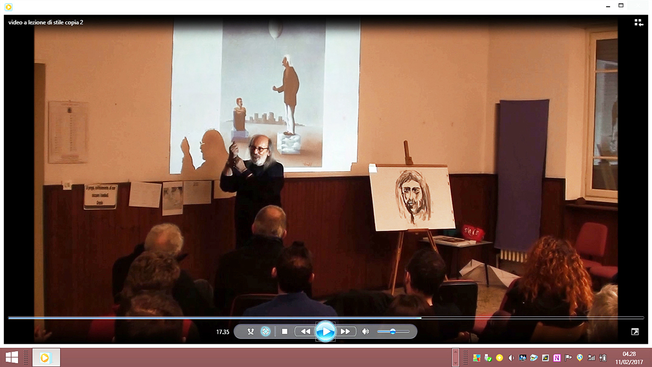Open the yellow up-arrow tray icon
The height and width of the screenshot is (367, 652).
point(499,358)
